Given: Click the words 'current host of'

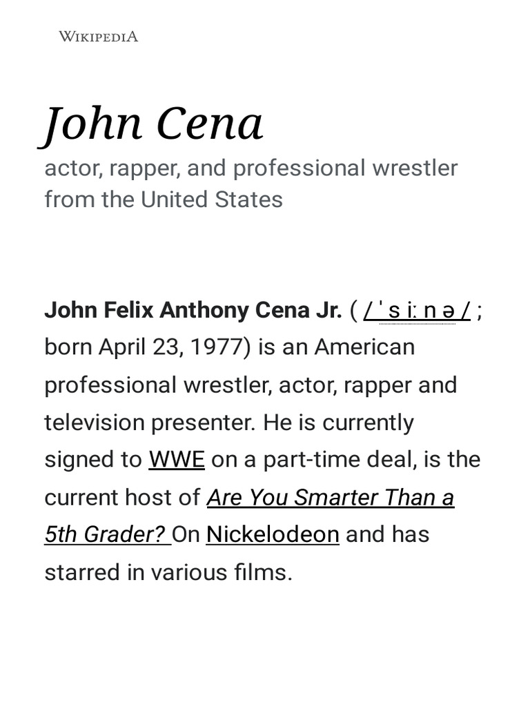Looking at the screenshot, I should [x=122, y=497].
